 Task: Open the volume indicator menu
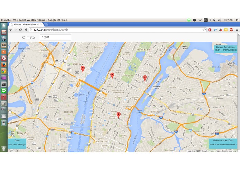(220, 20)
